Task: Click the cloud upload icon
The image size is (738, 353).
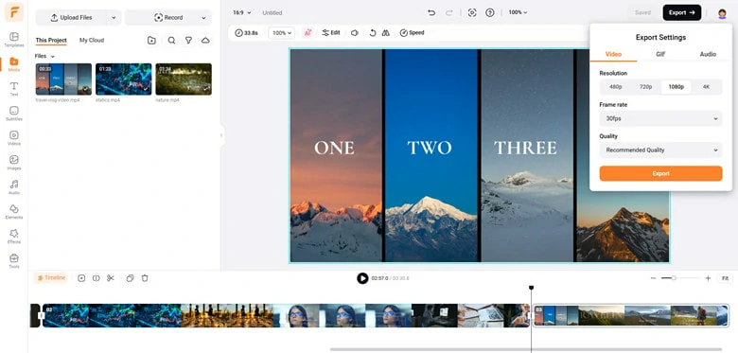Action: [205, 41]
